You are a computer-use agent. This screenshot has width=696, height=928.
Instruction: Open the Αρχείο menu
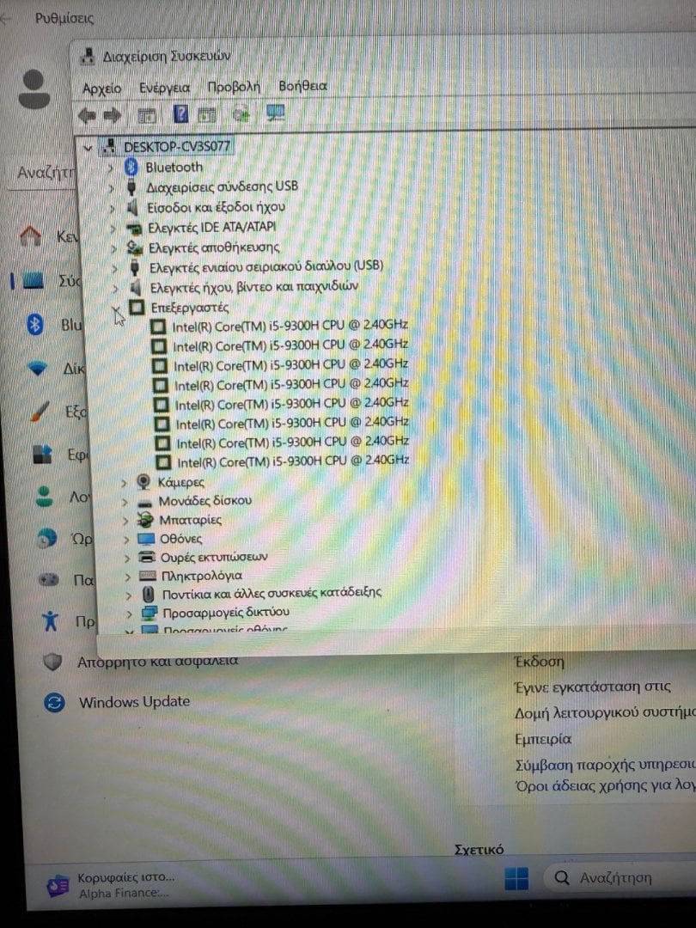pyautogui.click(x=101, y=89)
